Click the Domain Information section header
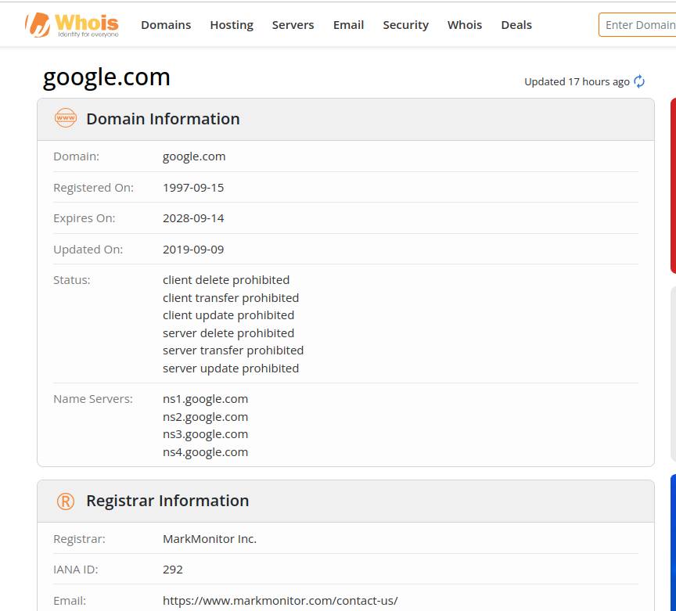The height and width of the screenshot is (611, 676). pyautogui.click(x=346, y=119)
